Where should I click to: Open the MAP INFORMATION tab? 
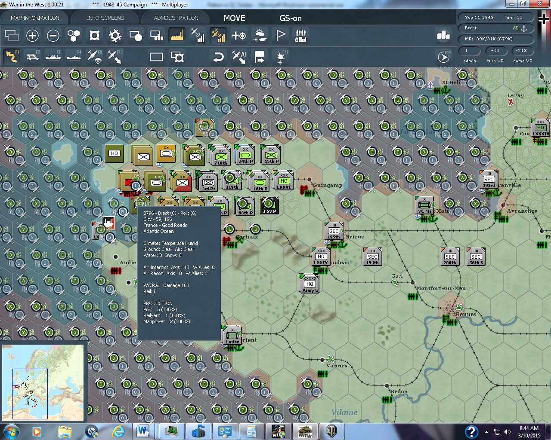click(x=35, y=18)
